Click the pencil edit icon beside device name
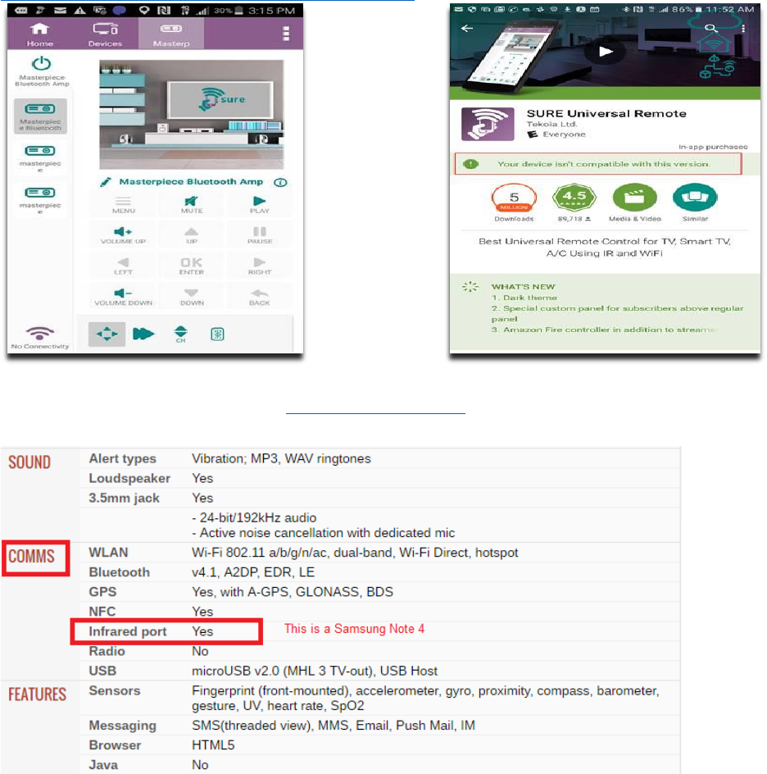The width and height of the screenshot is (767, 774). click(106, 182)
